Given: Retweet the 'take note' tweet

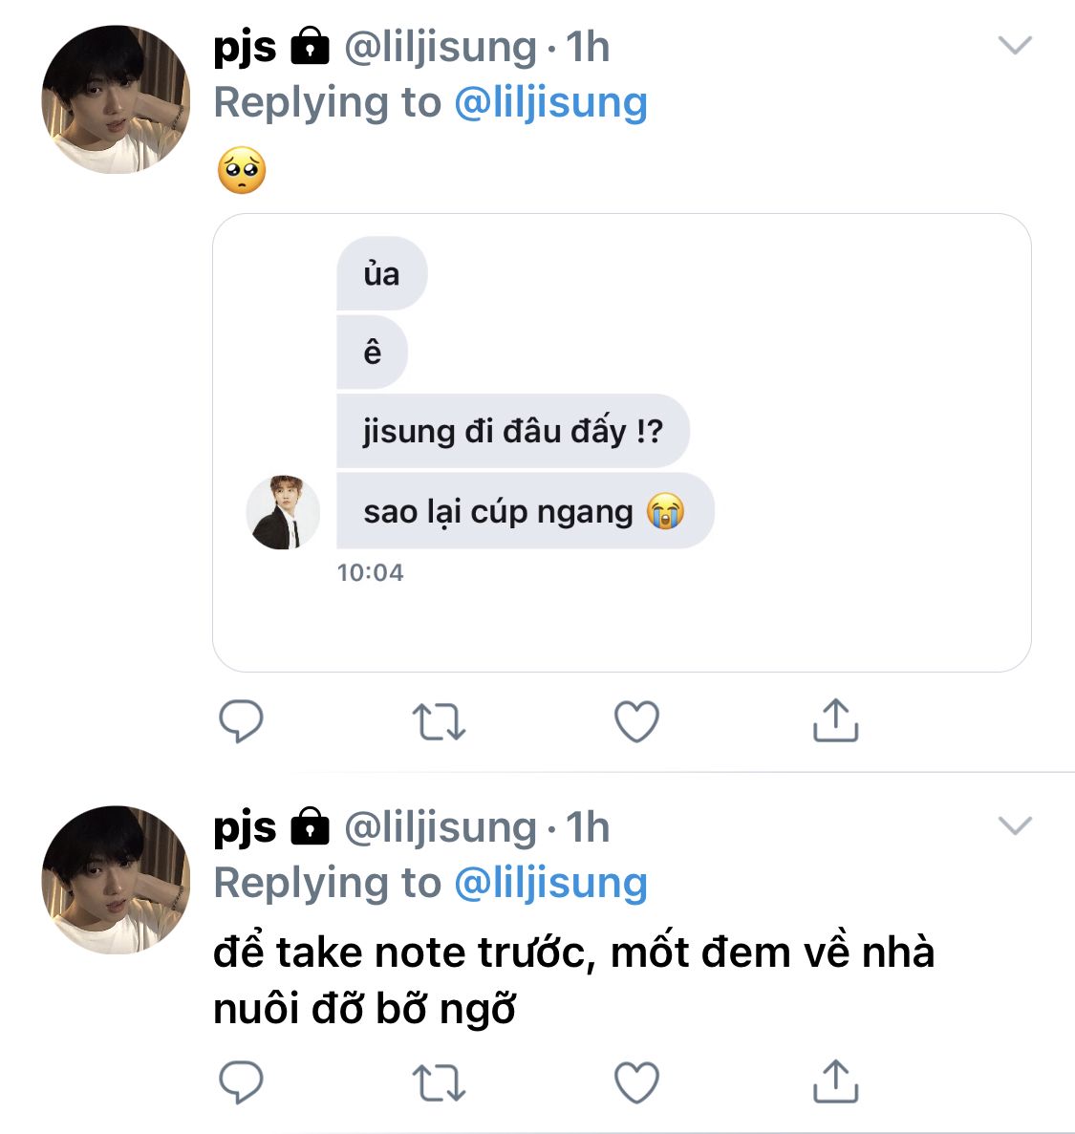Looking at the screenshot, I should [x=439, y=1083].
